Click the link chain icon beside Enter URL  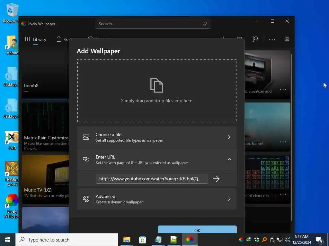point(86,160)
